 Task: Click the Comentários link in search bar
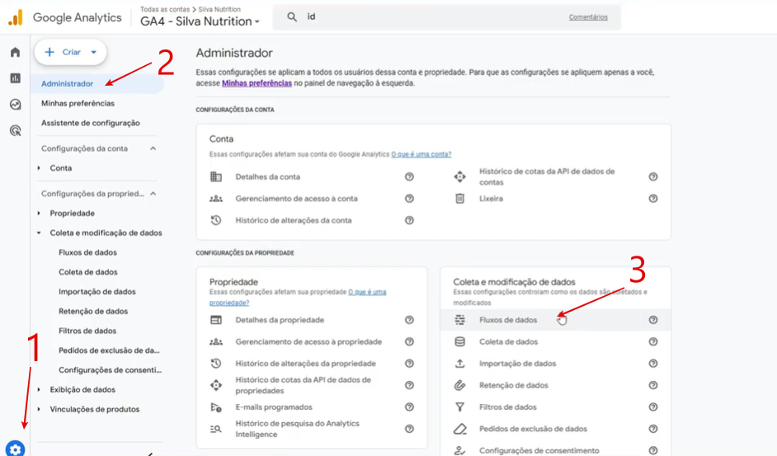[587, 17]
